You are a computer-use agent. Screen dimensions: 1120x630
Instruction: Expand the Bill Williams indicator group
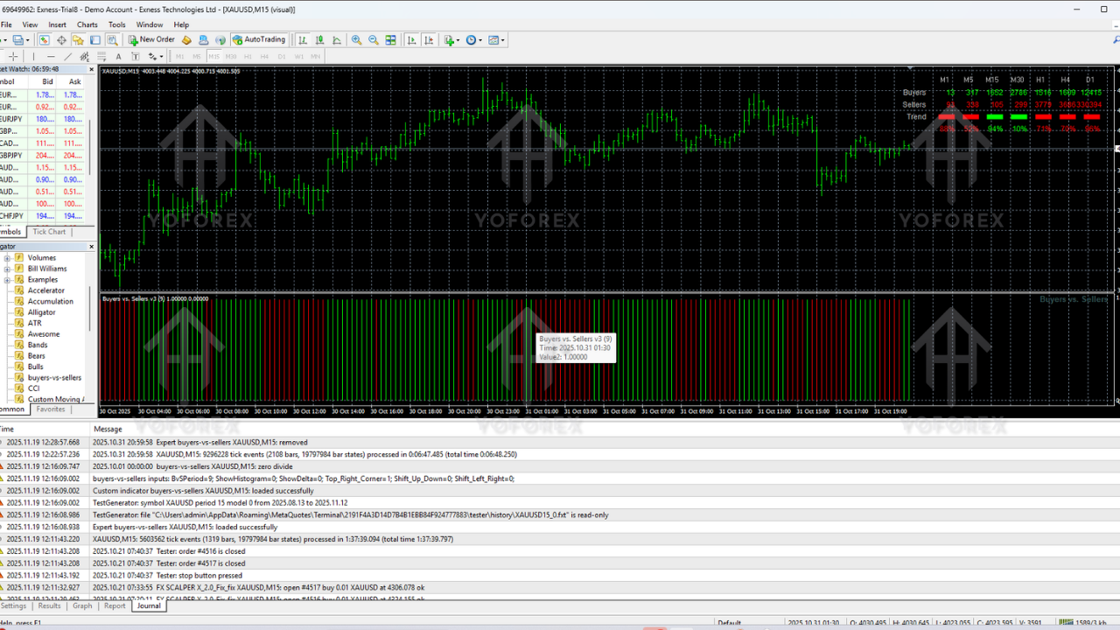pyautogui.click(x=7, y=269)
